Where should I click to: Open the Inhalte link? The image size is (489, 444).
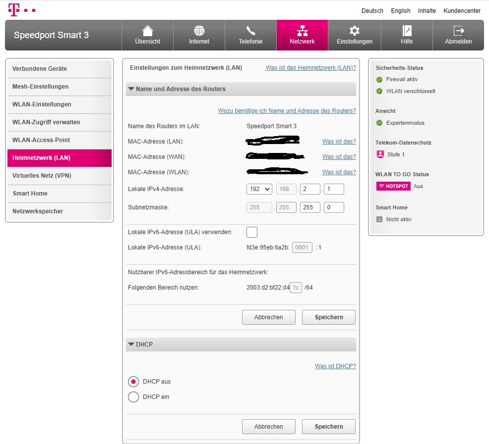tap(427, 11)
